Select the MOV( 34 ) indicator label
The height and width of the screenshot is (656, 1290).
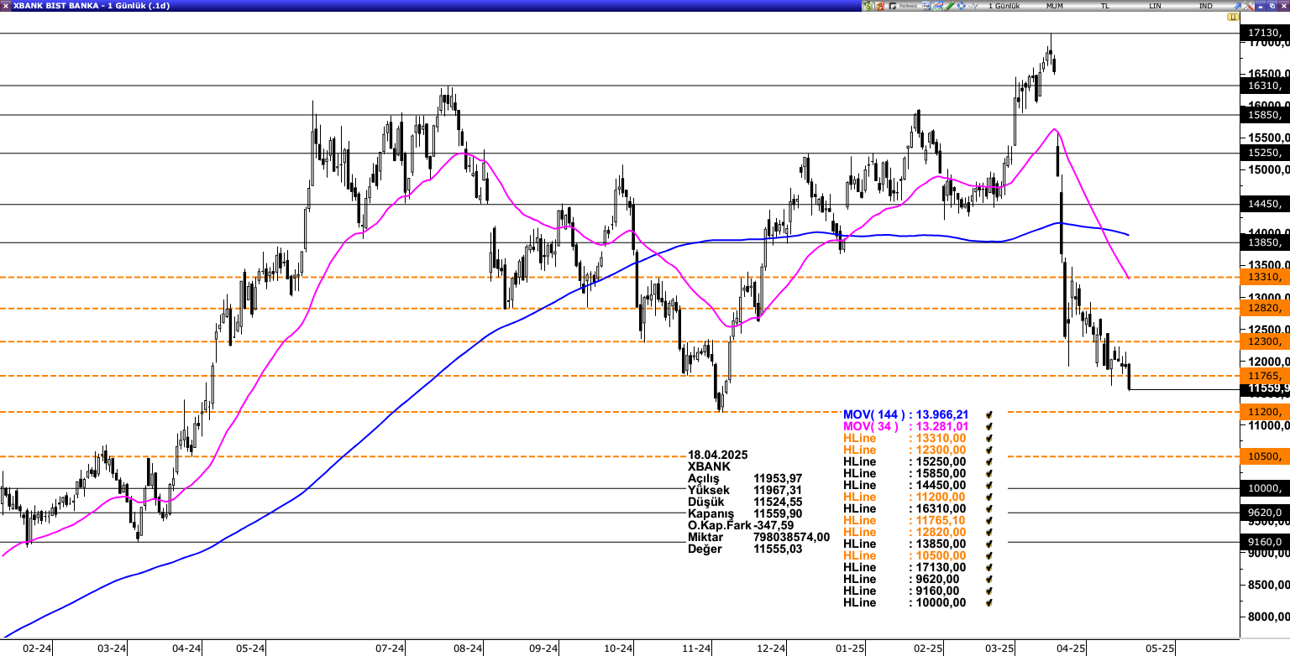870,426
